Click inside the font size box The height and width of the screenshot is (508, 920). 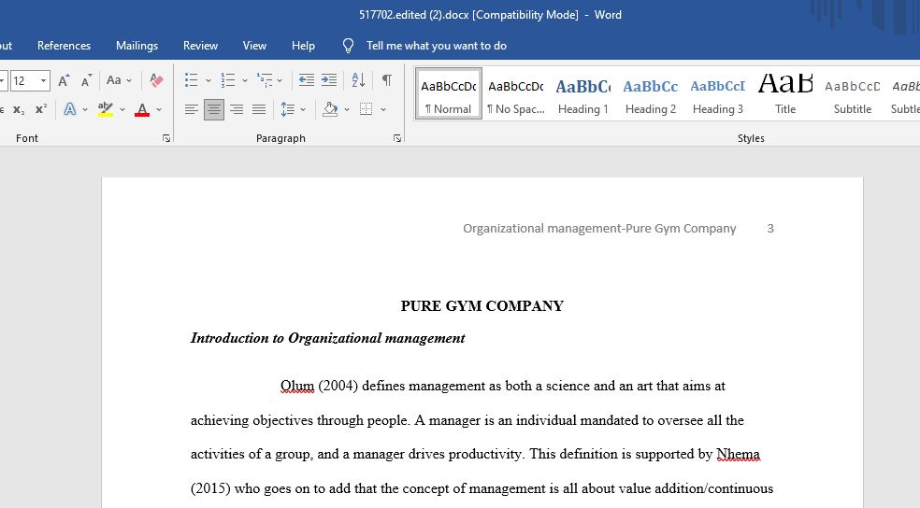point(23,80)
